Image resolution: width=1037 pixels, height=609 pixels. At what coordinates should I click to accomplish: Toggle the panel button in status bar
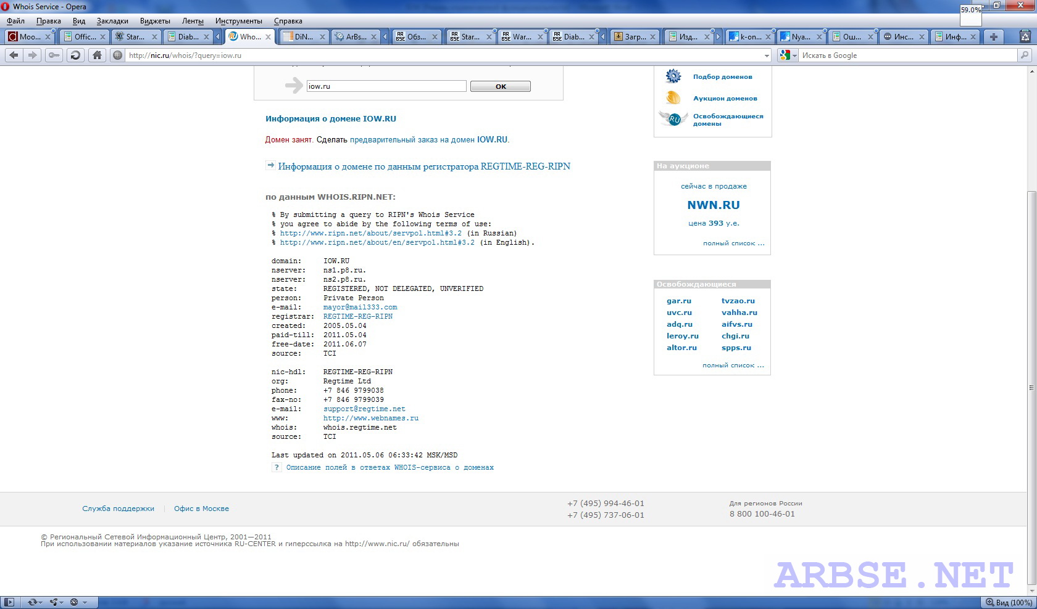(x=9, y=602)
